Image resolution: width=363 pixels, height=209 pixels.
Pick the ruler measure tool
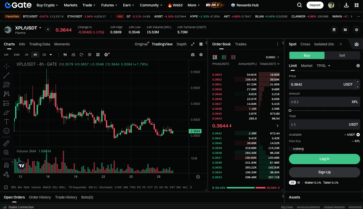tap(6, 143)
